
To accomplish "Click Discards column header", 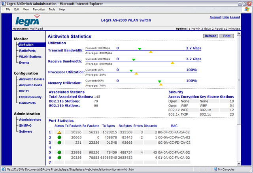I will pyautogui.click(x=150, y=126).
